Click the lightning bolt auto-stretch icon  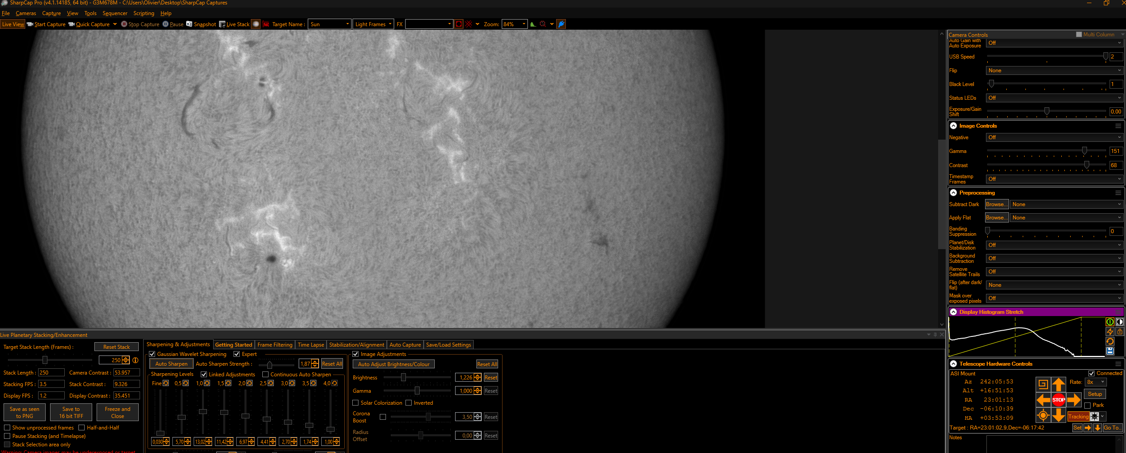[x=1110, y=332]
